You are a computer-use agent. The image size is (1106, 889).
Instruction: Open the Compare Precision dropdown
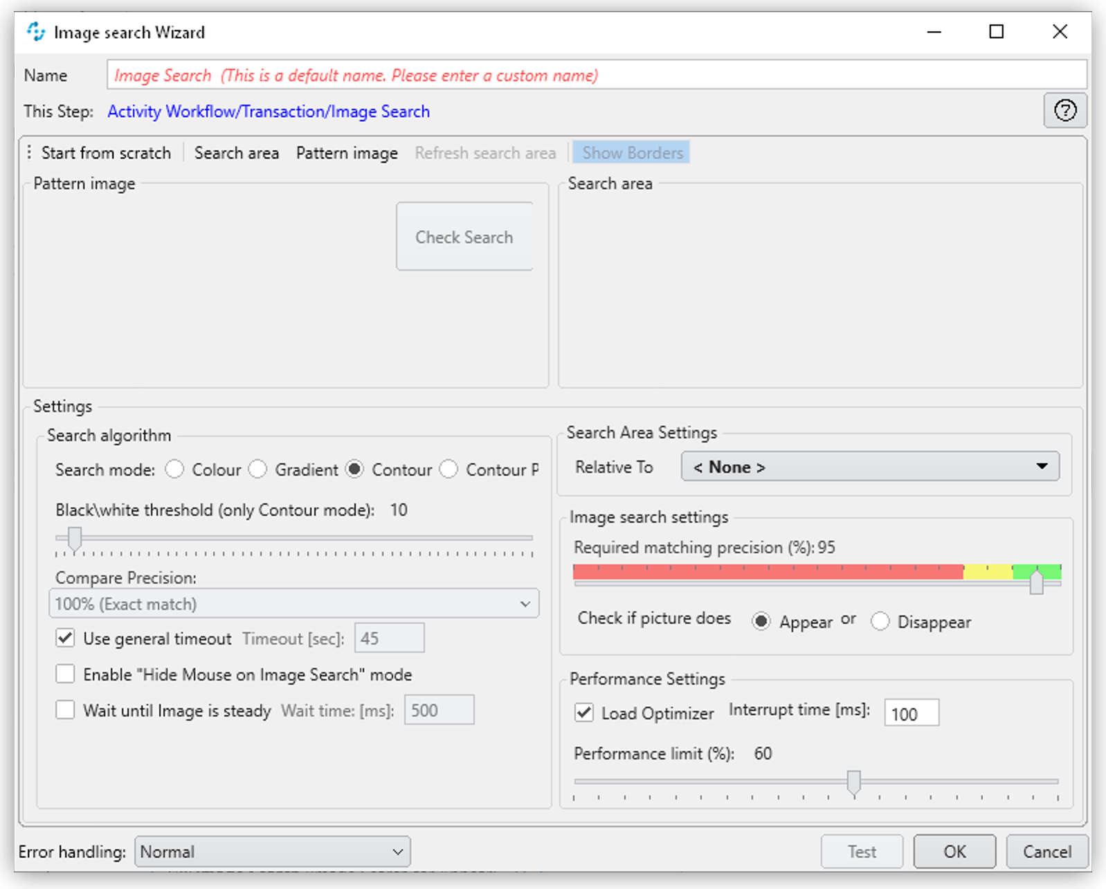[x=293, y=604]
